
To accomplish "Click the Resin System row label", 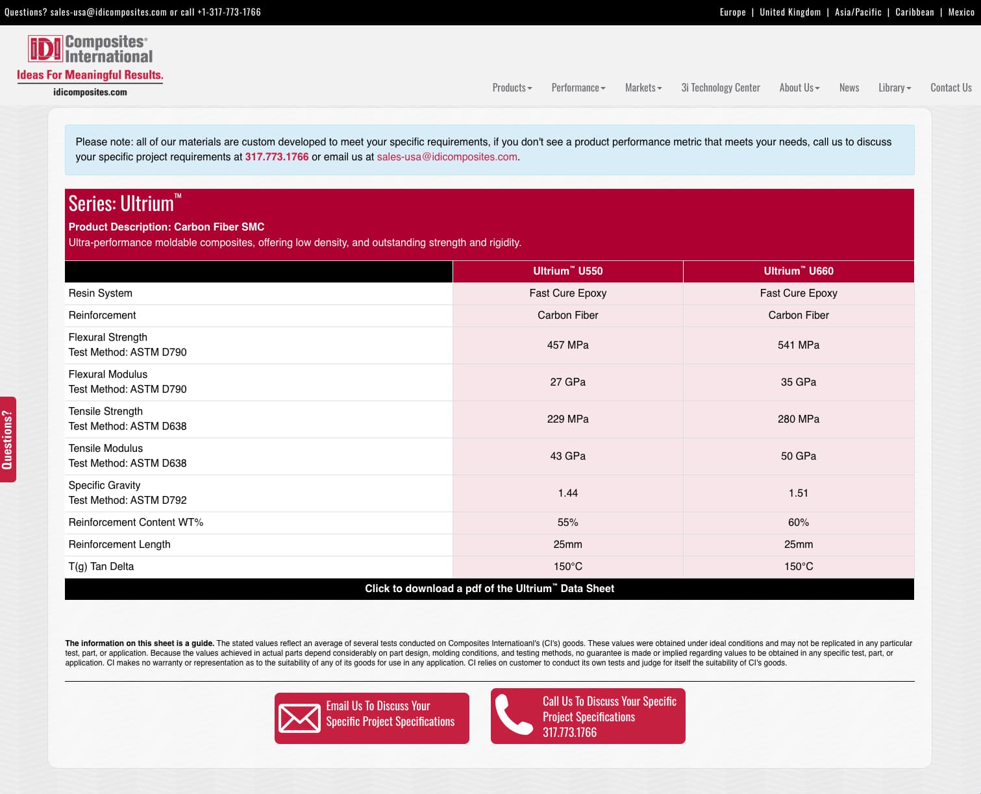I will pyautogui.click(x=101, y=293).
